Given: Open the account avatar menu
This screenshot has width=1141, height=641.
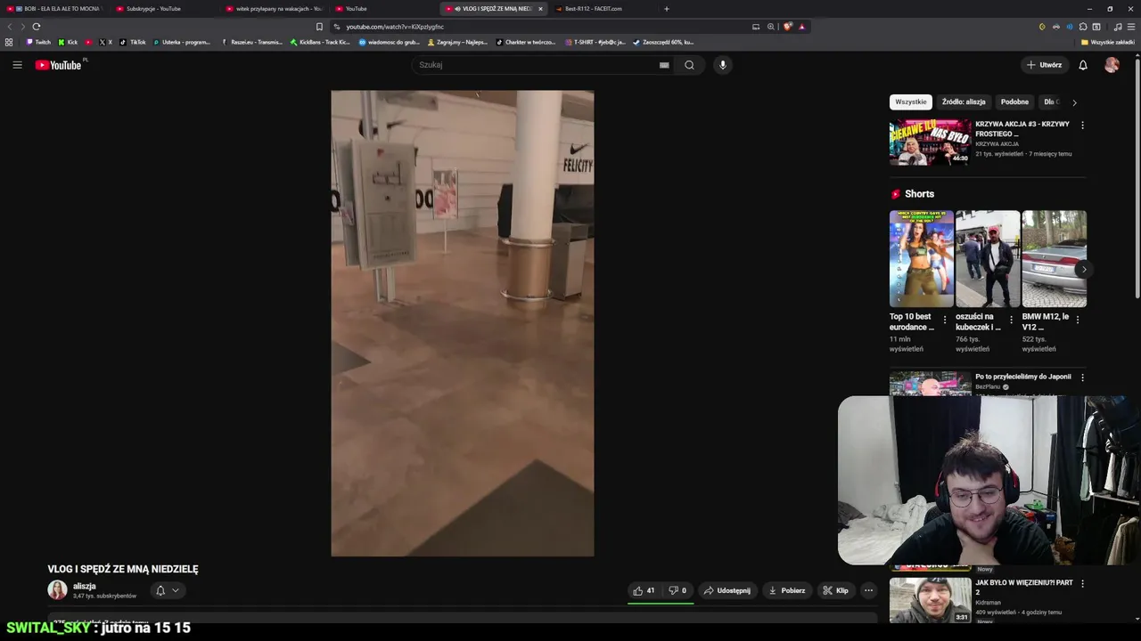Looking at the screenshot, I should pyautogui.click(x=1112, y=65).
